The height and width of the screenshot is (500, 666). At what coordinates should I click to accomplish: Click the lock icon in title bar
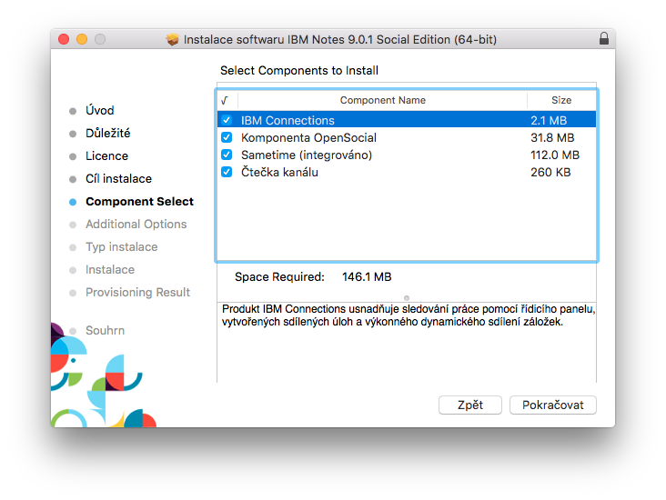click(603, 39)
